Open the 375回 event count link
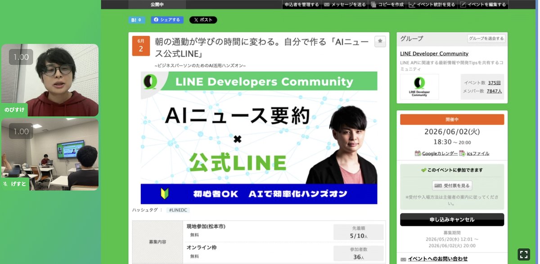The height and width of the screenshot is (264, 540). coord(495,83)
